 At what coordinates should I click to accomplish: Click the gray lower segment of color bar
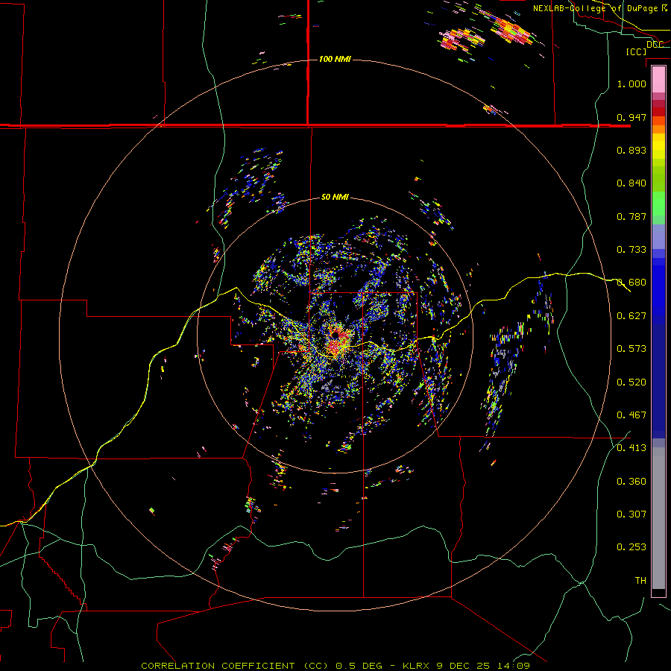click(658, 518)
